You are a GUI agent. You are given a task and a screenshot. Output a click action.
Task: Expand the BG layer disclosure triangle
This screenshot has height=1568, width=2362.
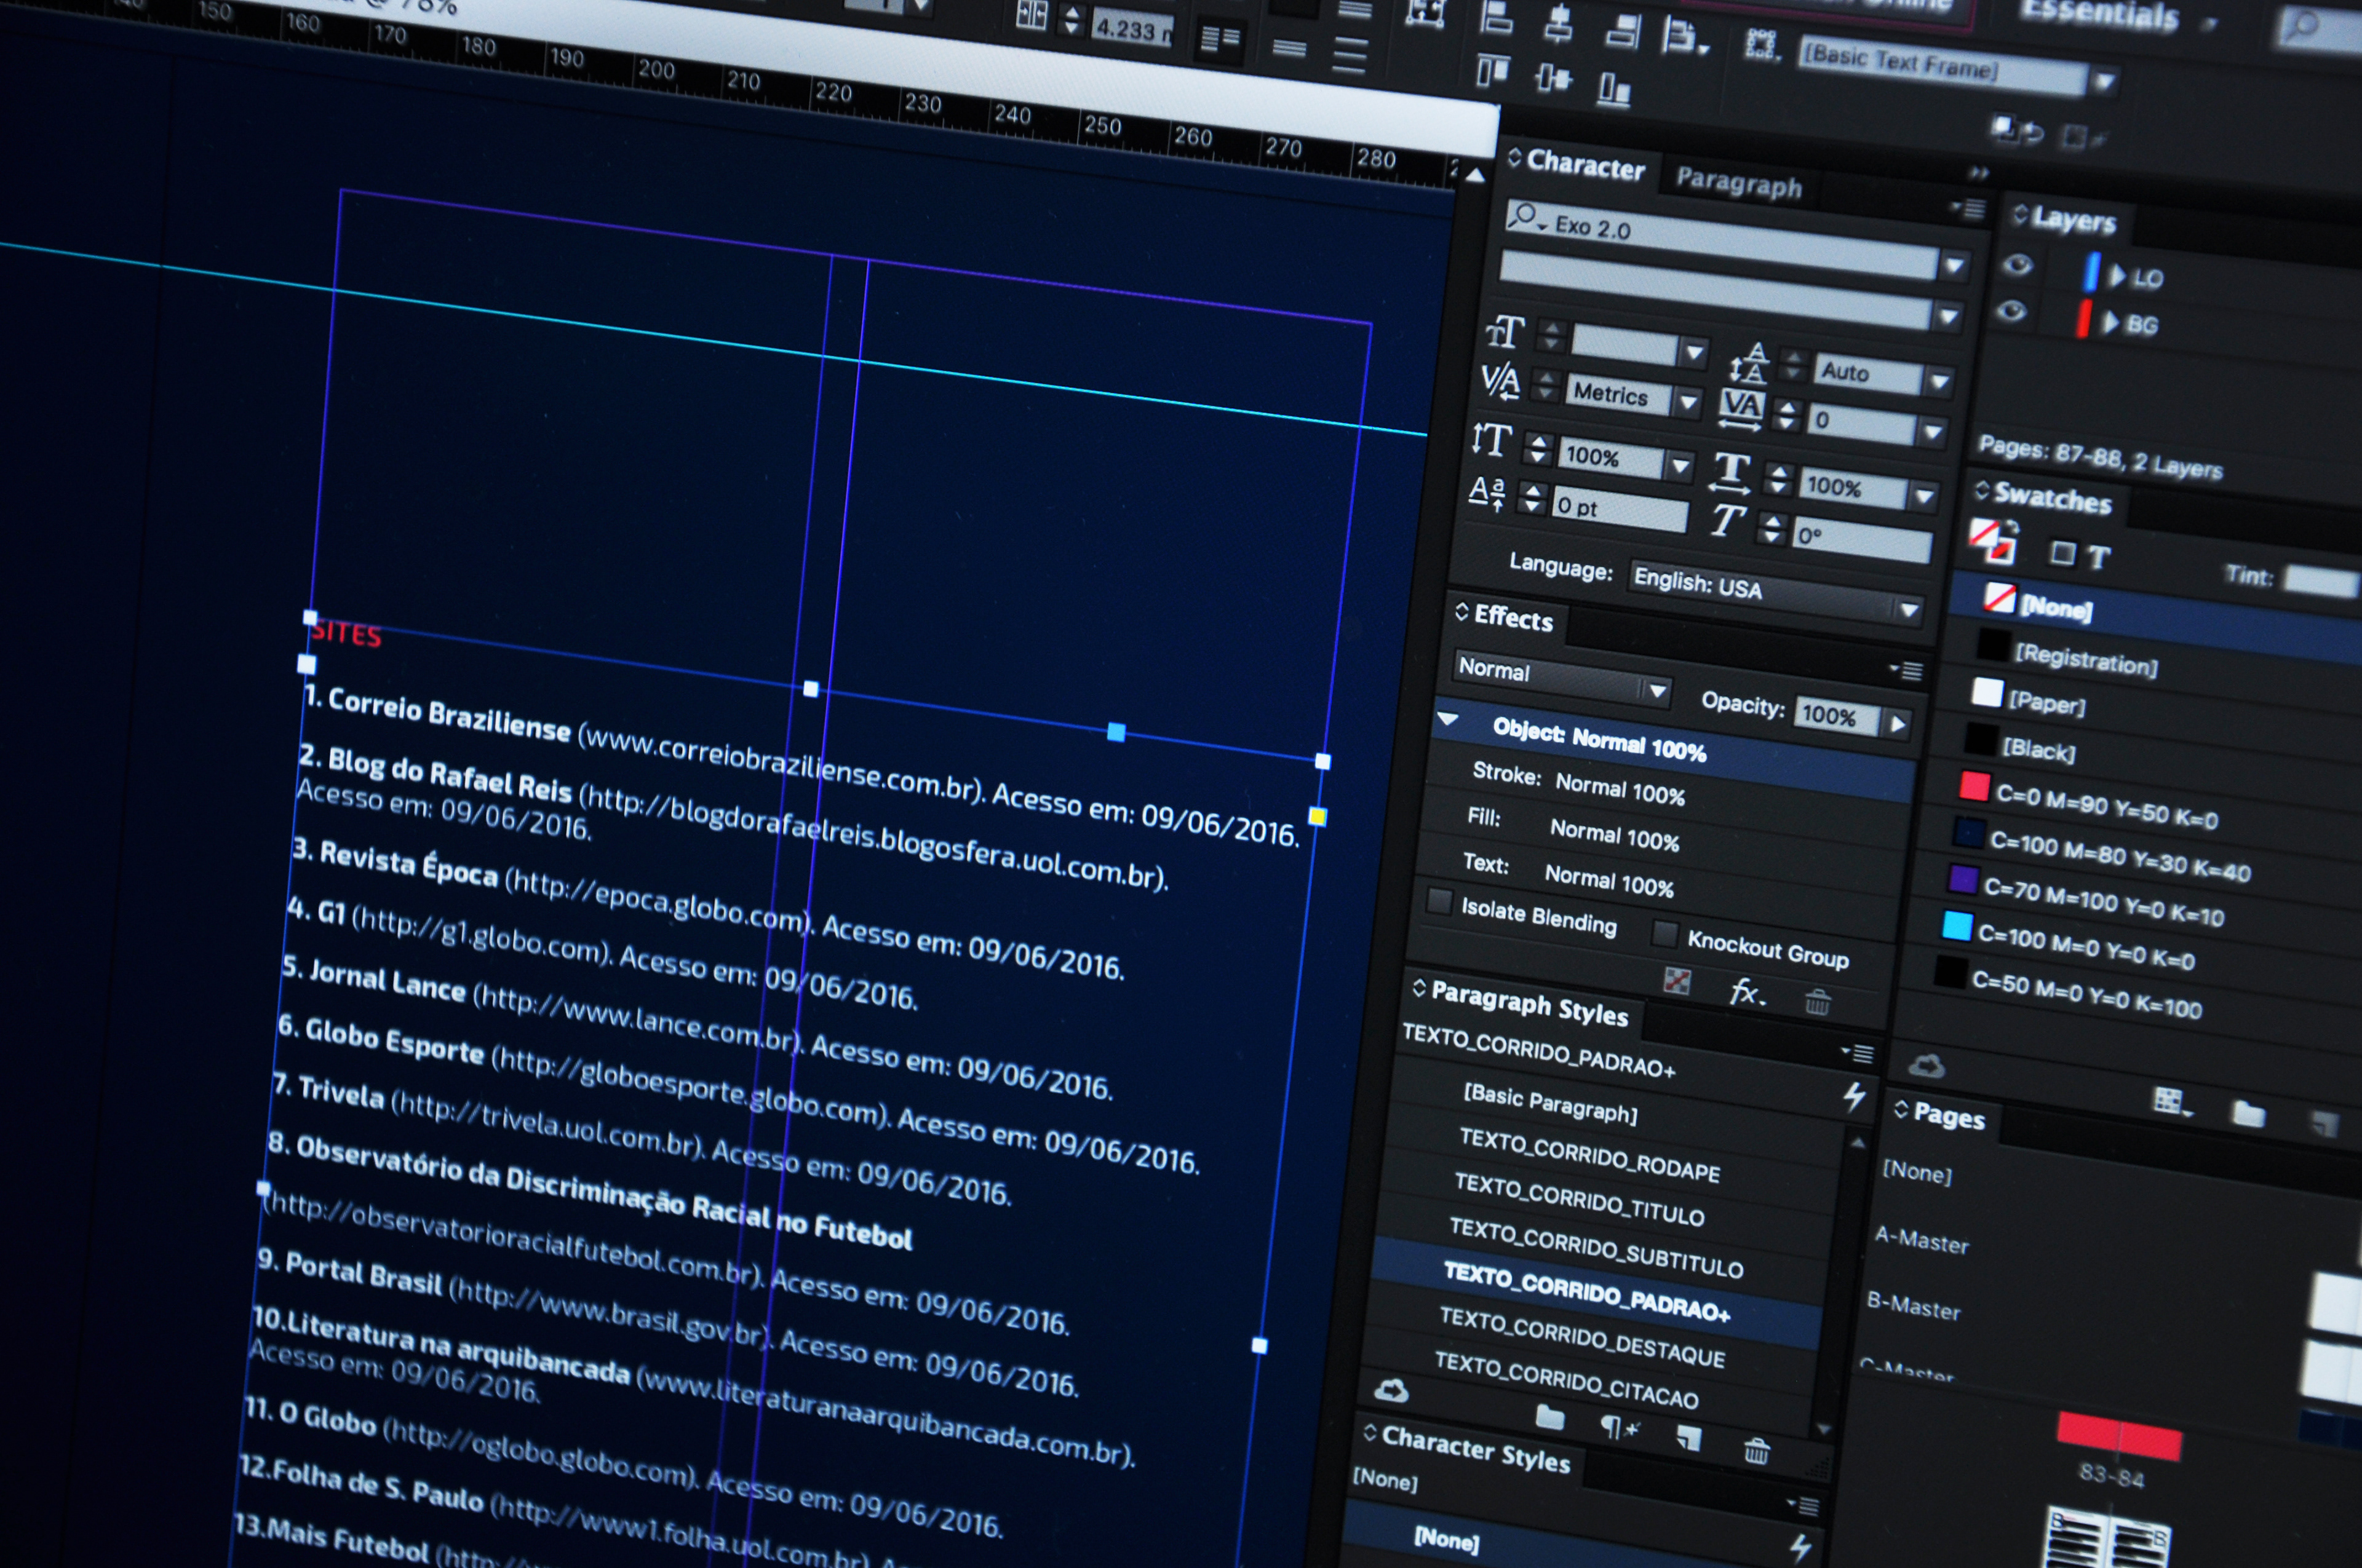pyautogui.click(x=2110, y=322)
